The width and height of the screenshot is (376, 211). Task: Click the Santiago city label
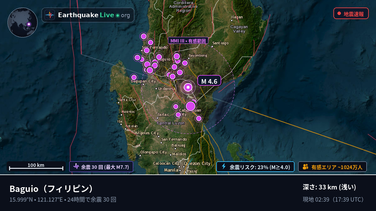click(x=220, y=43)
